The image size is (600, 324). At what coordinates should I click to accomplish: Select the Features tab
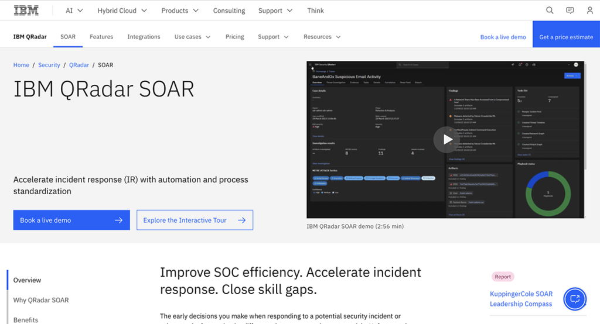point(101,37)
